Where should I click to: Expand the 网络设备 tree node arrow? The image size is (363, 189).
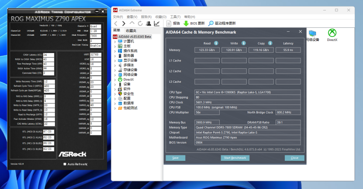tap(115, 74)
